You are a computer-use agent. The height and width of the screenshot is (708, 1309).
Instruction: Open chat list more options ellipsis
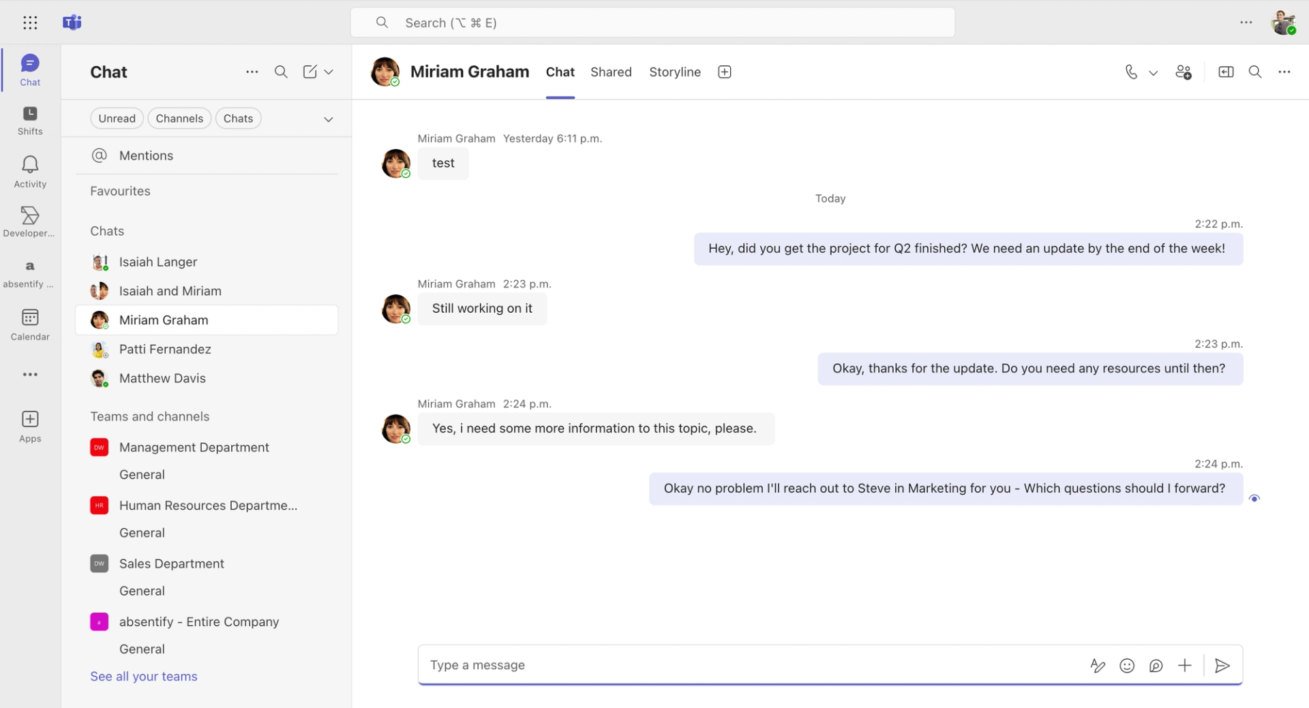click(252, 72)
